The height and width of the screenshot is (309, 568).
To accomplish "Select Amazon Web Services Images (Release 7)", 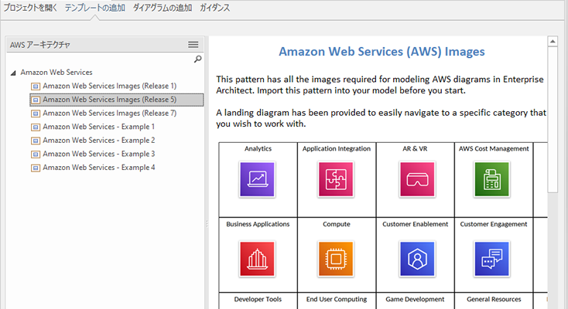I will [109, 114].
